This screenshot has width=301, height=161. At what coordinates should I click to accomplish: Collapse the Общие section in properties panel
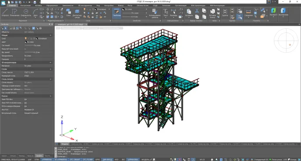pyautogui.click(x=50, y=35)
